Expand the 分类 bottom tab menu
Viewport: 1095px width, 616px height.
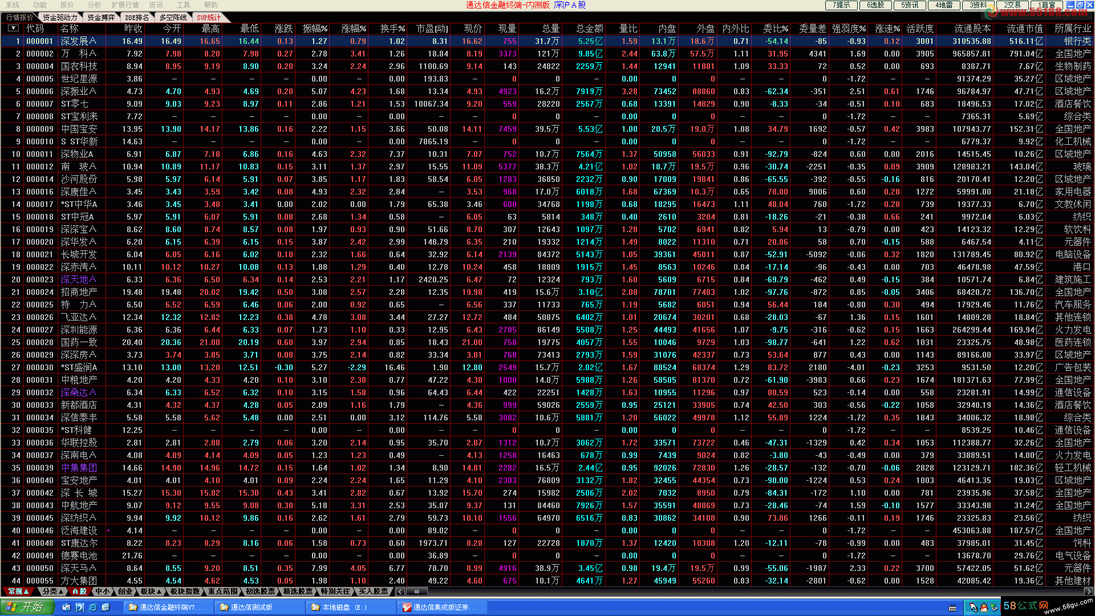(52, 591)
